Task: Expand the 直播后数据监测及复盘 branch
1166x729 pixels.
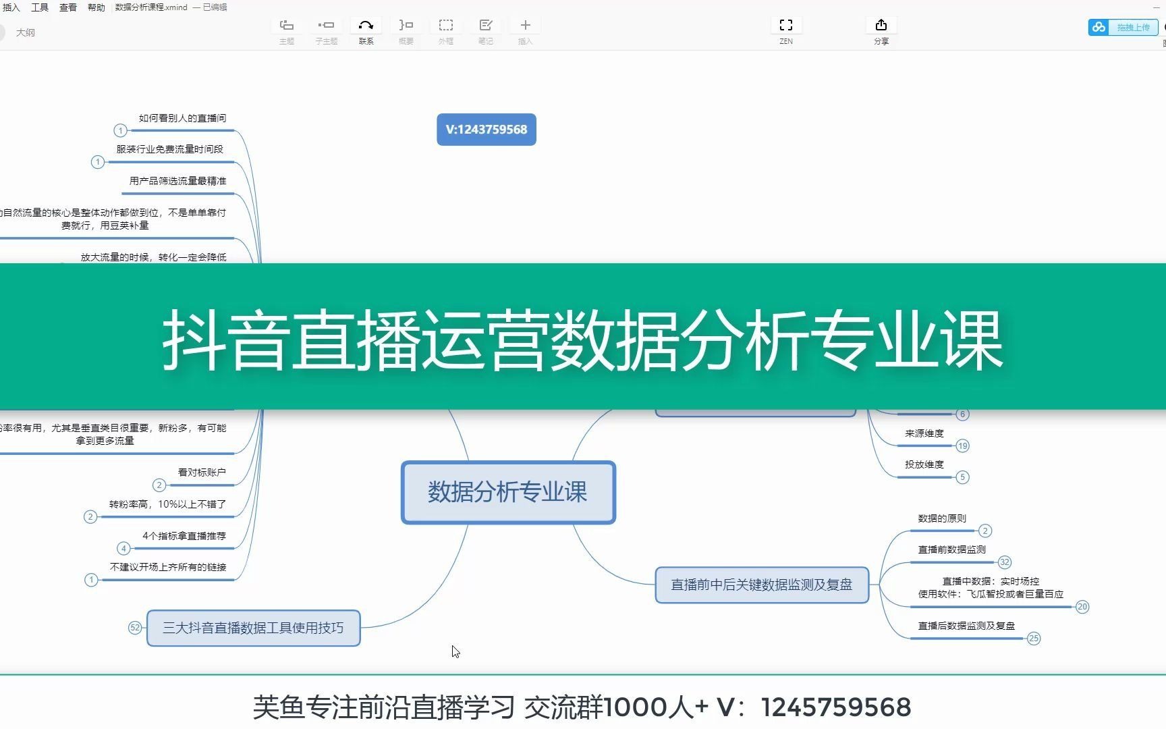Action: click(1034, 638)
